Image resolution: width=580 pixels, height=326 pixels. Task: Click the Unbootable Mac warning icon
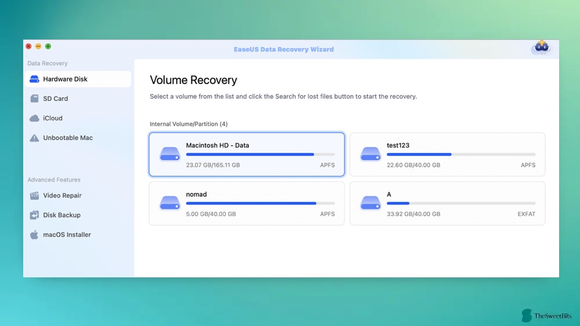34,138
